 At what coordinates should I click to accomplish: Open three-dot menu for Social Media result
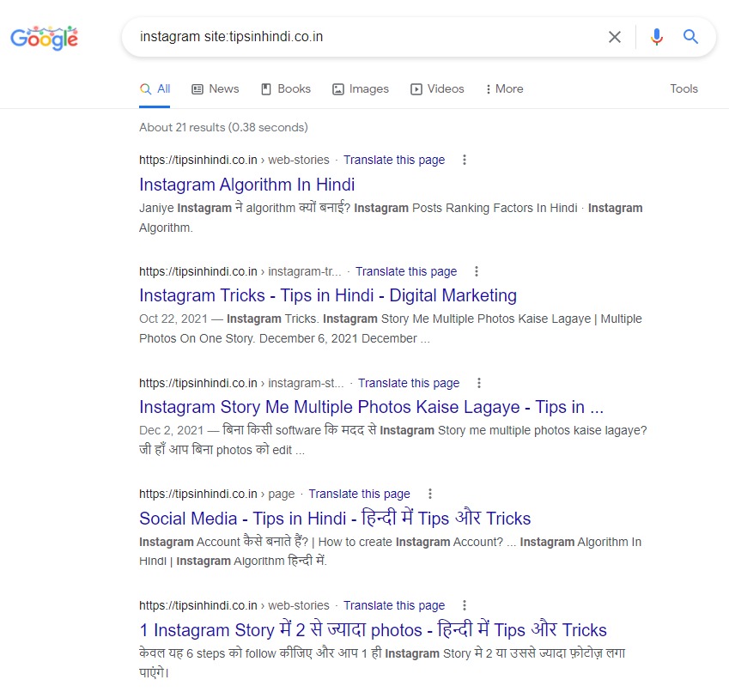point(430,494)
